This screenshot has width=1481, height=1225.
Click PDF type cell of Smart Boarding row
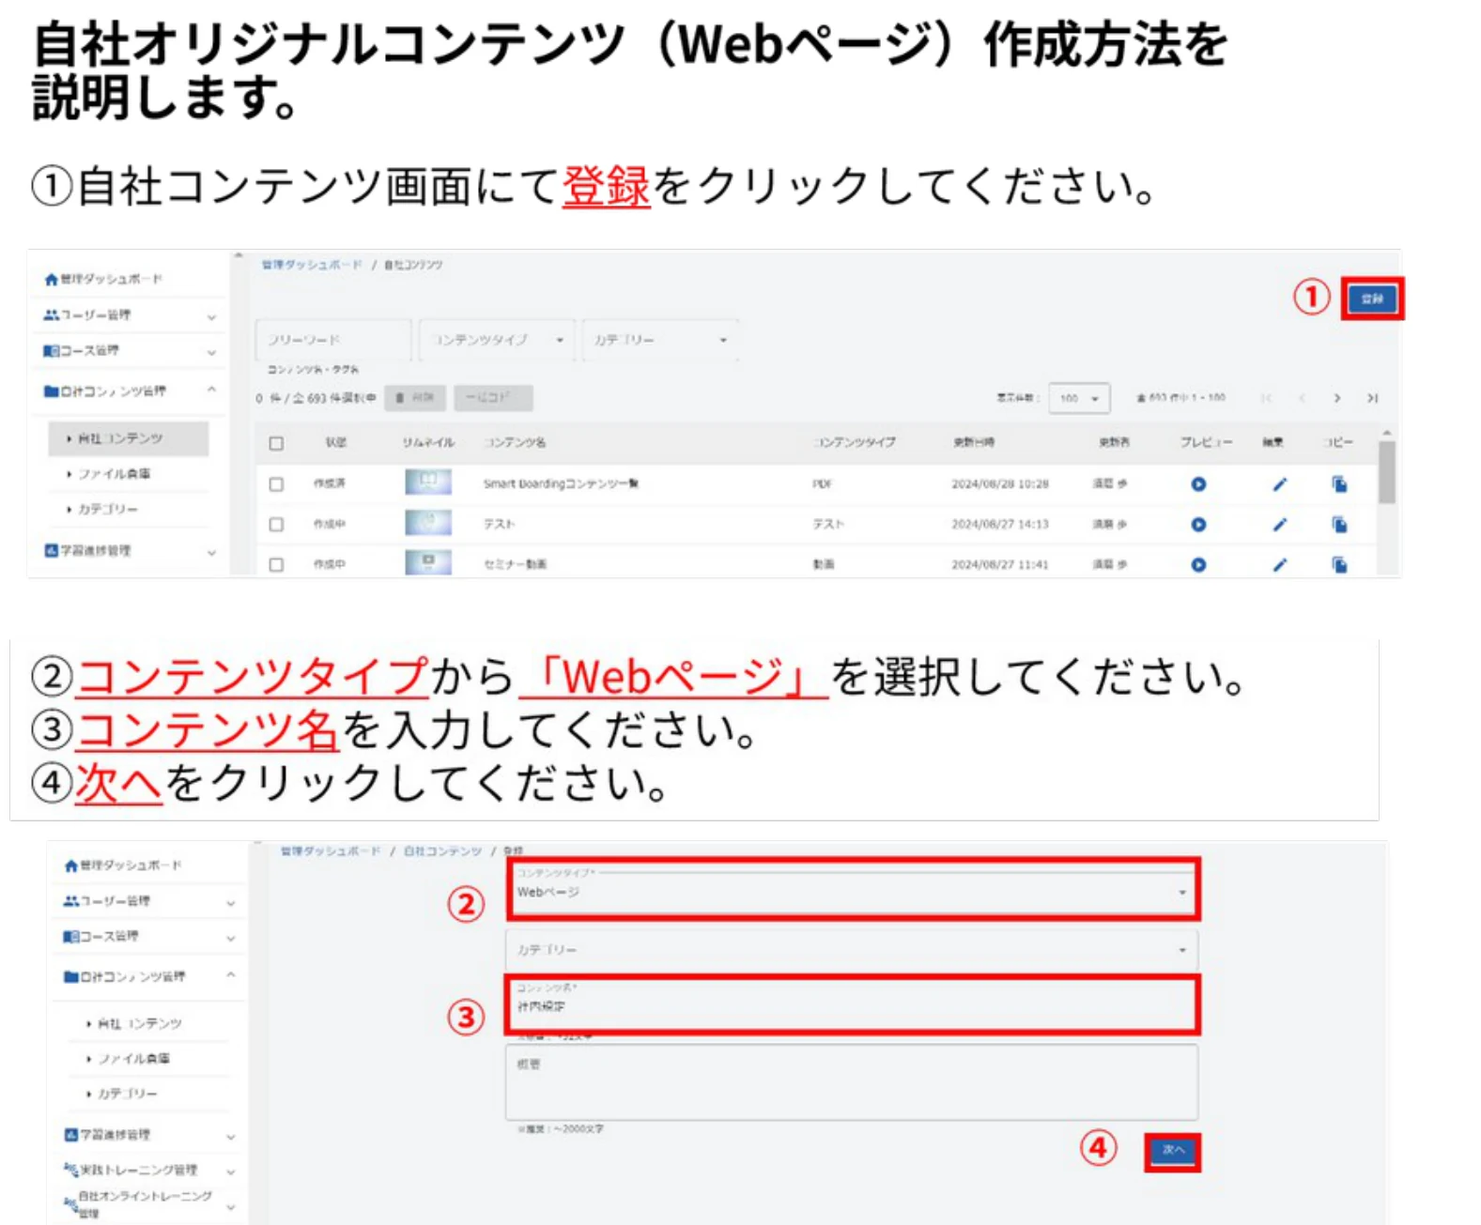822,484
